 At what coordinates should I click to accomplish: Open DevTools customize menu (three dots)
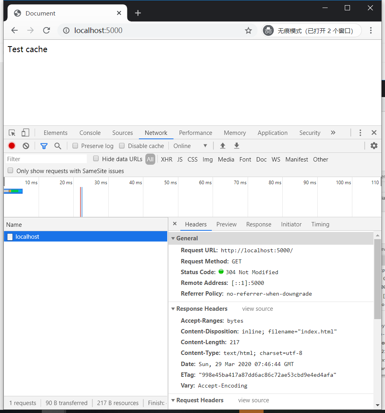click(360, 133)
